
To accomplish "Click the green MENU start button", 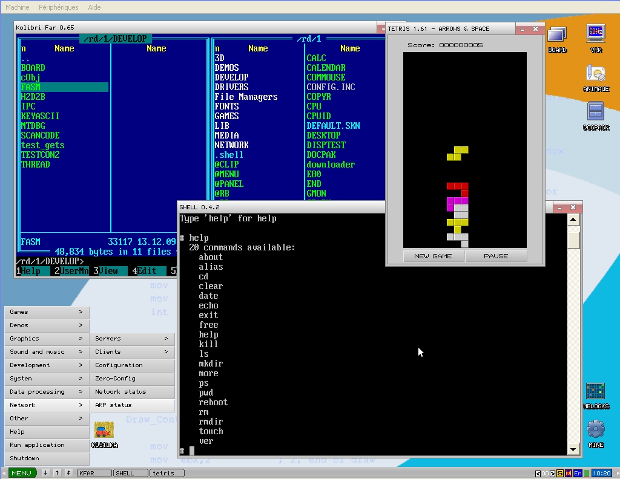I will (x=21, y=473).
